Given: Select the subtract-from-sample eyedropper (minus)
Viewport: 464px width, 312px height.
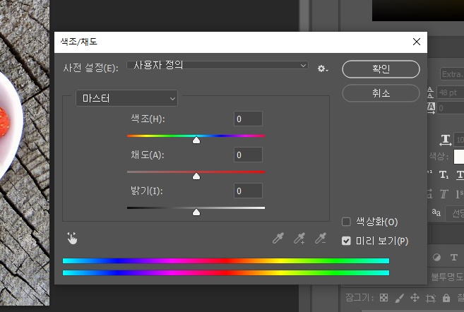Looking at the screenshot, I should [x=321, y=239].
